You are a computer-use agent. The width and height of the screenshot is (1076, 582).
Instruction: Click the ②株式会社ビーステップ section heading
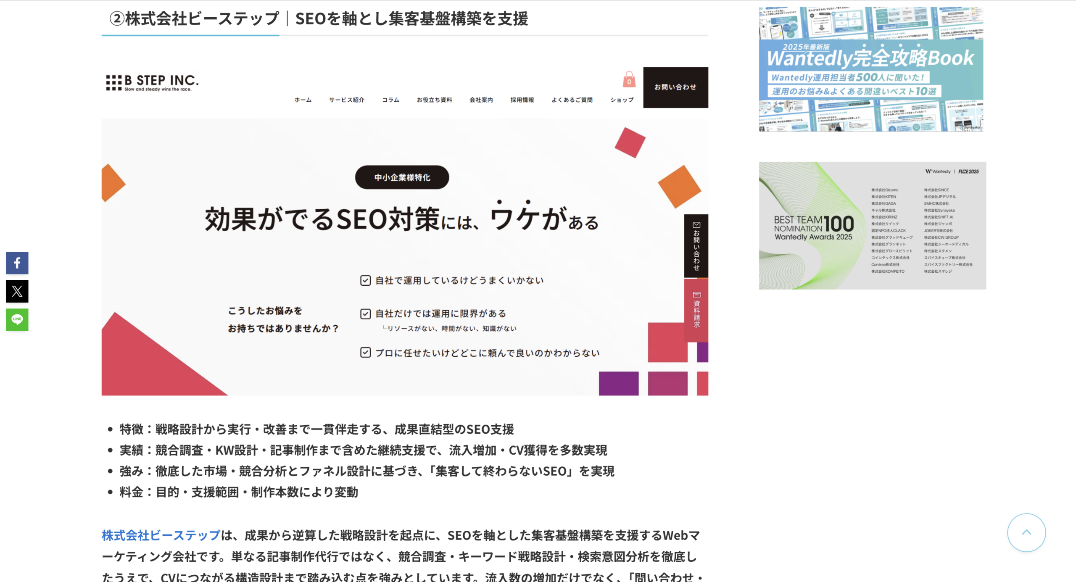(318, 18)
